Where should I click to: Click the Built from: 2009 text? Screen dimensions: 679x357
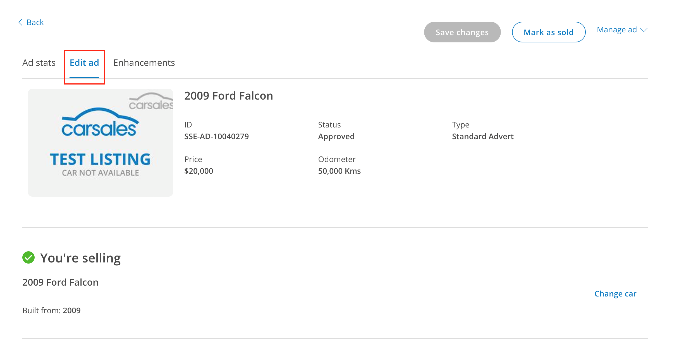click(51, 310)
